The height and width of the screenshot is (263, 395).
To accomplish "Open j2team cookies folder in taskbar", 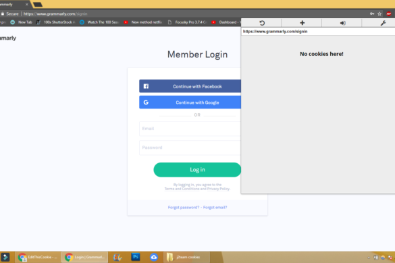I will [186, 257].
